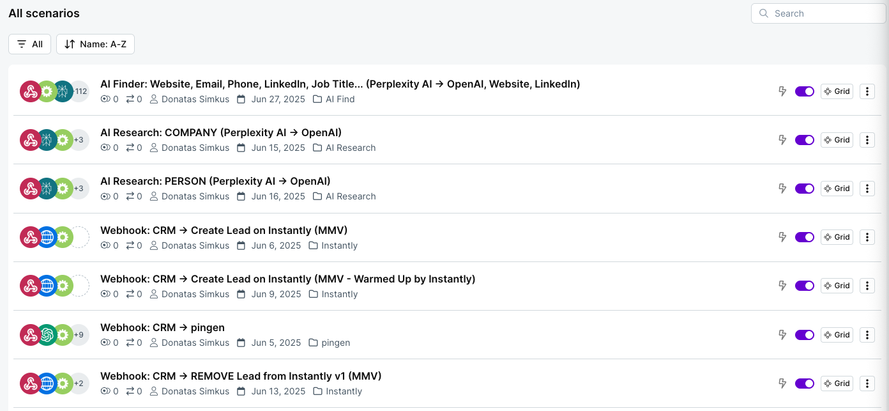Disable the AI Finder scenario toggle

(x=804, y=91)
